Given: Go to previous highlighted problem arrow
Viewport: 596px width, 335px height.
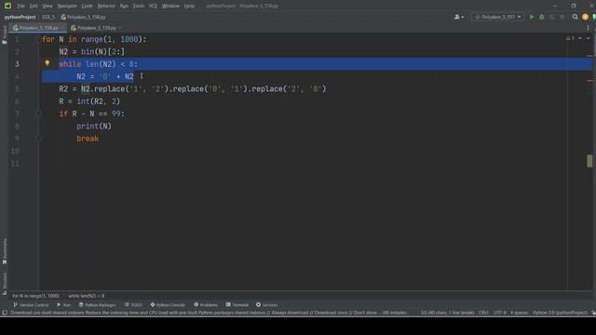Looking at the screenshot, I should coord(580,38).
